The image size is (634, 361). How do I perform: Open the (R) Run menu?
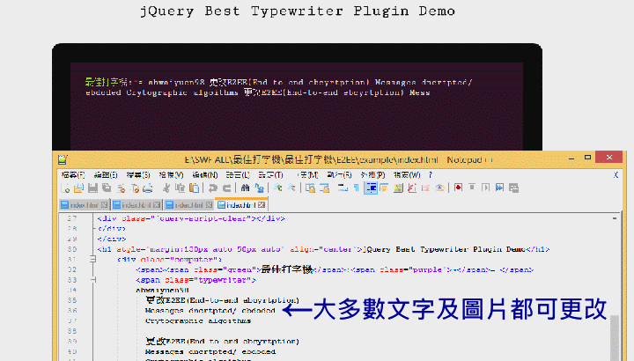[x=339, y=175]
